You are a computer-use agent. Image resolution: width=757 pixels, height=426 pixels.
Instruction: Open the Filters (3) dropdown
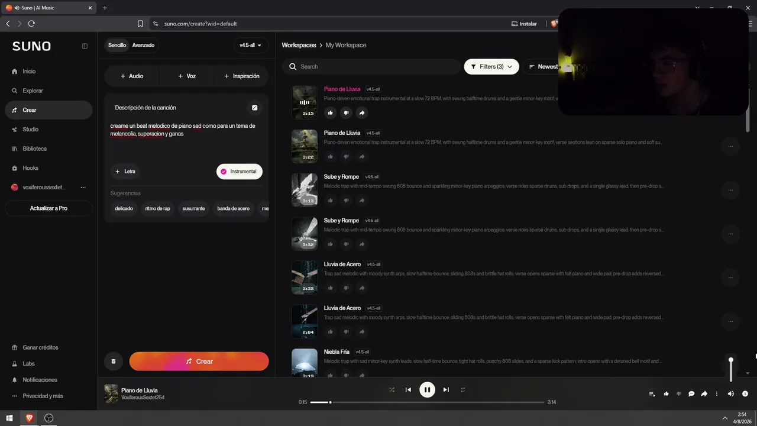coord(491,66)
